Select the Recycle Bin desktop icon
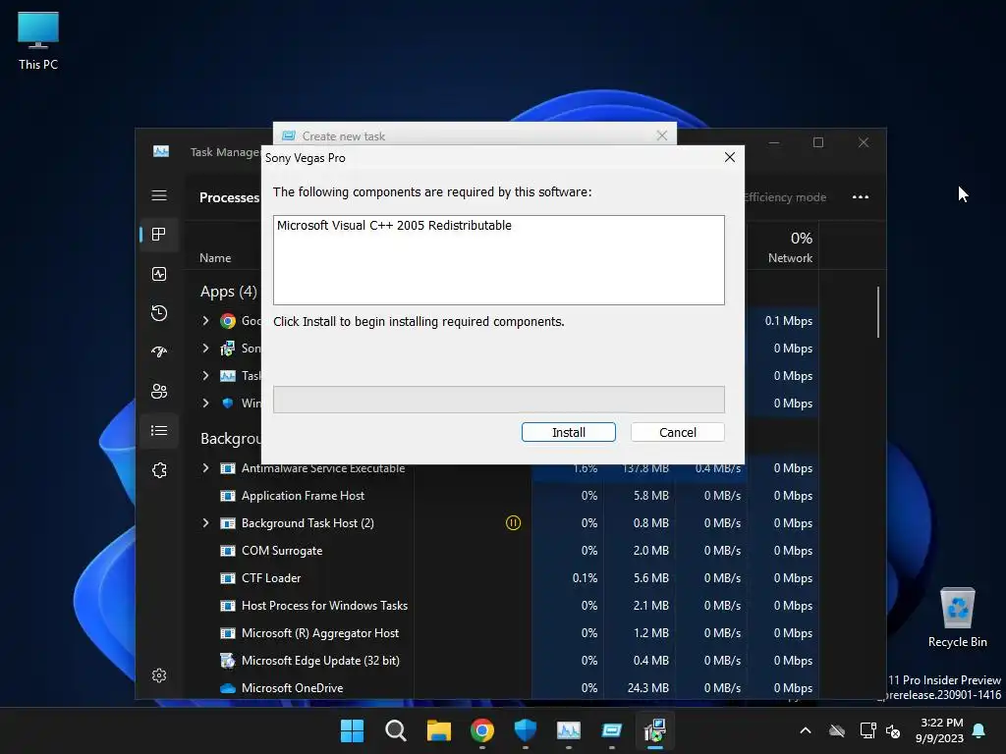Viewport: 1006px width, 754px height. pyautogui.click(x=957, y=618)
